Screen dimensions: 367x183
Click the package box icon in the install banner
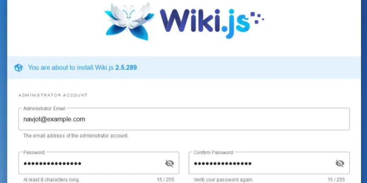(18, 68)
